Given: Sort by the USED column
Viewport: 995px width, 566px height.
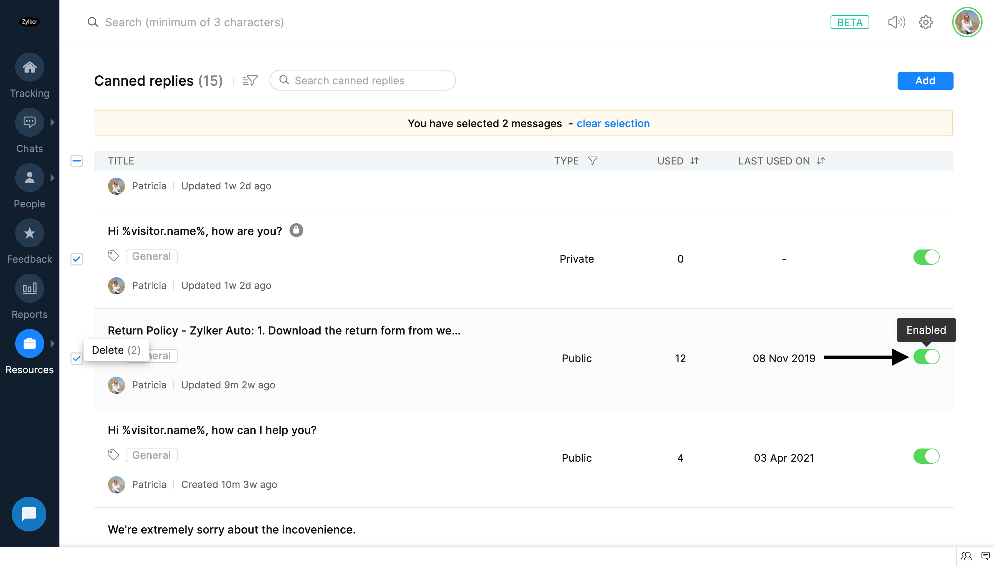Looking at the screenshot, I should click(694, 161).
